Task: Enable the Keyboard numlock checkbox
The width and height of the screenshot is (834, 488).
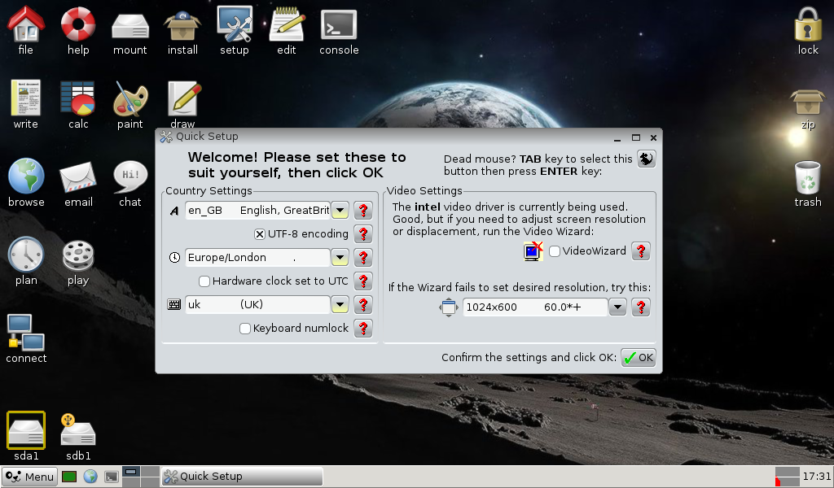Action: click(245, 329)
